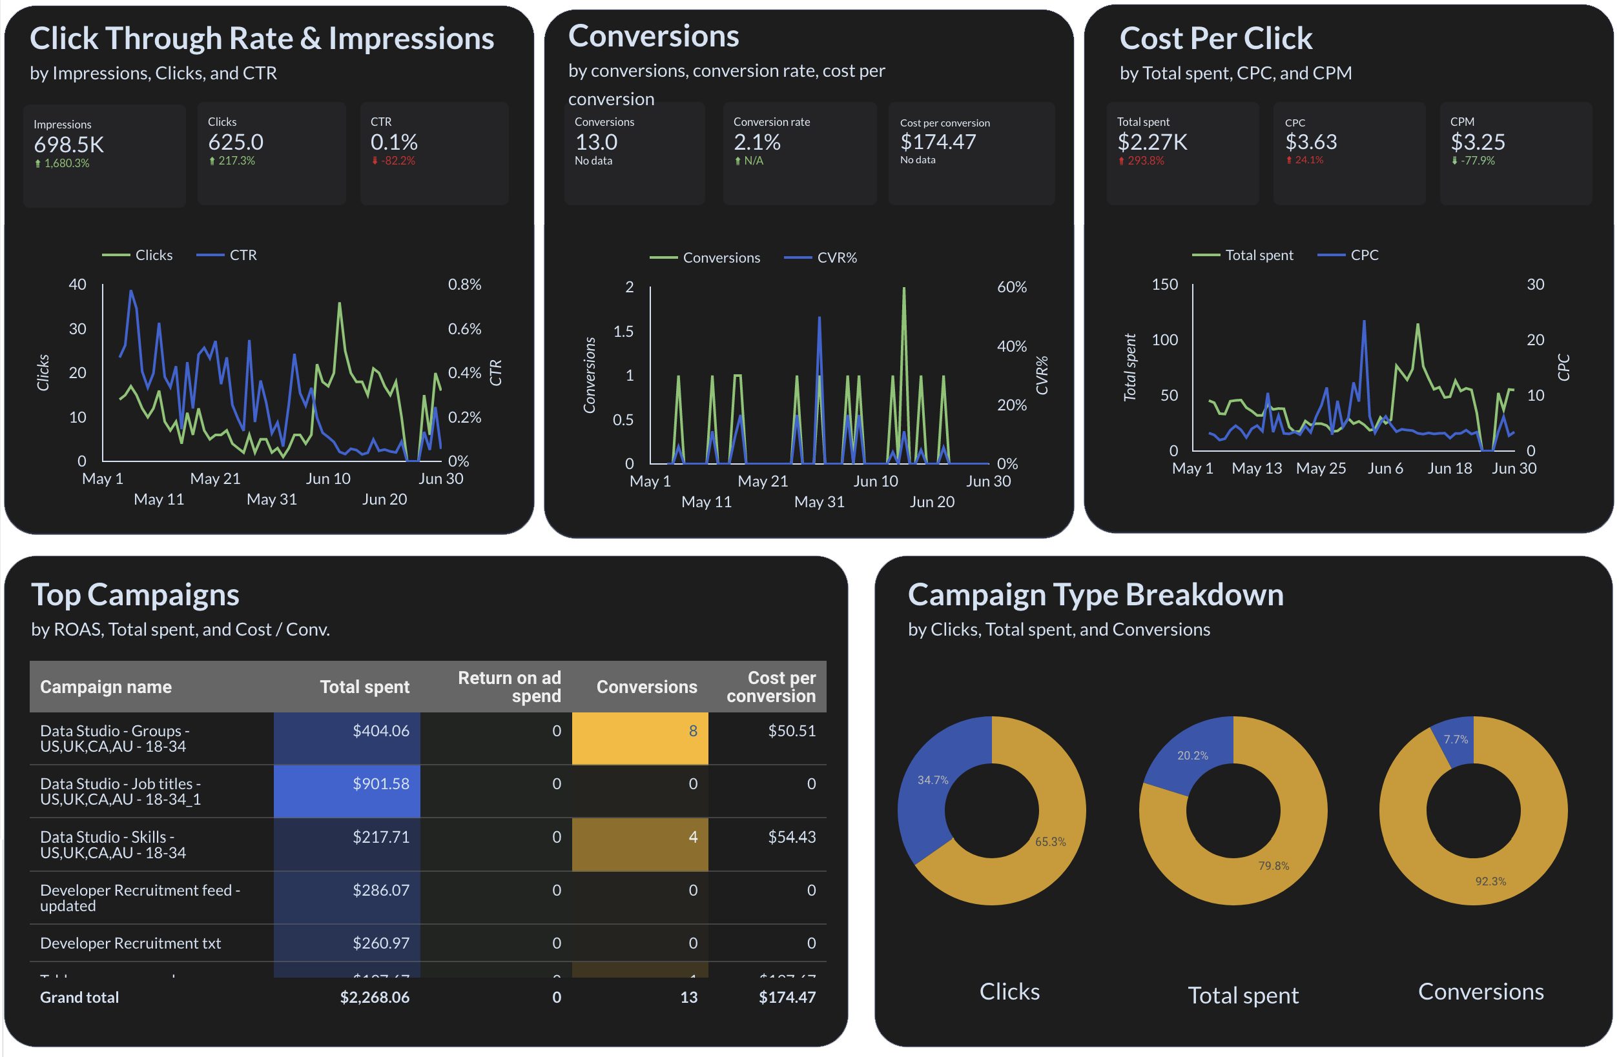Click the $404.06 total spent cell
The width and height of the screenshot is (1619, 1057).
[347, 739]
